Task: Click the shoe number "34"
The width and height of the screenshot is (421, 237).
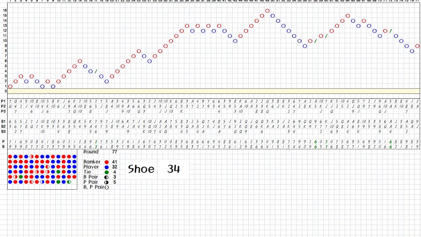Action: (x=174, y=169)
